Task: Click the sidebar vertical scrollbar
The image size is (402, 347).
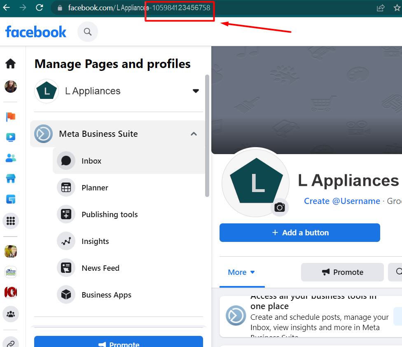Action: [x=207, y=136]
